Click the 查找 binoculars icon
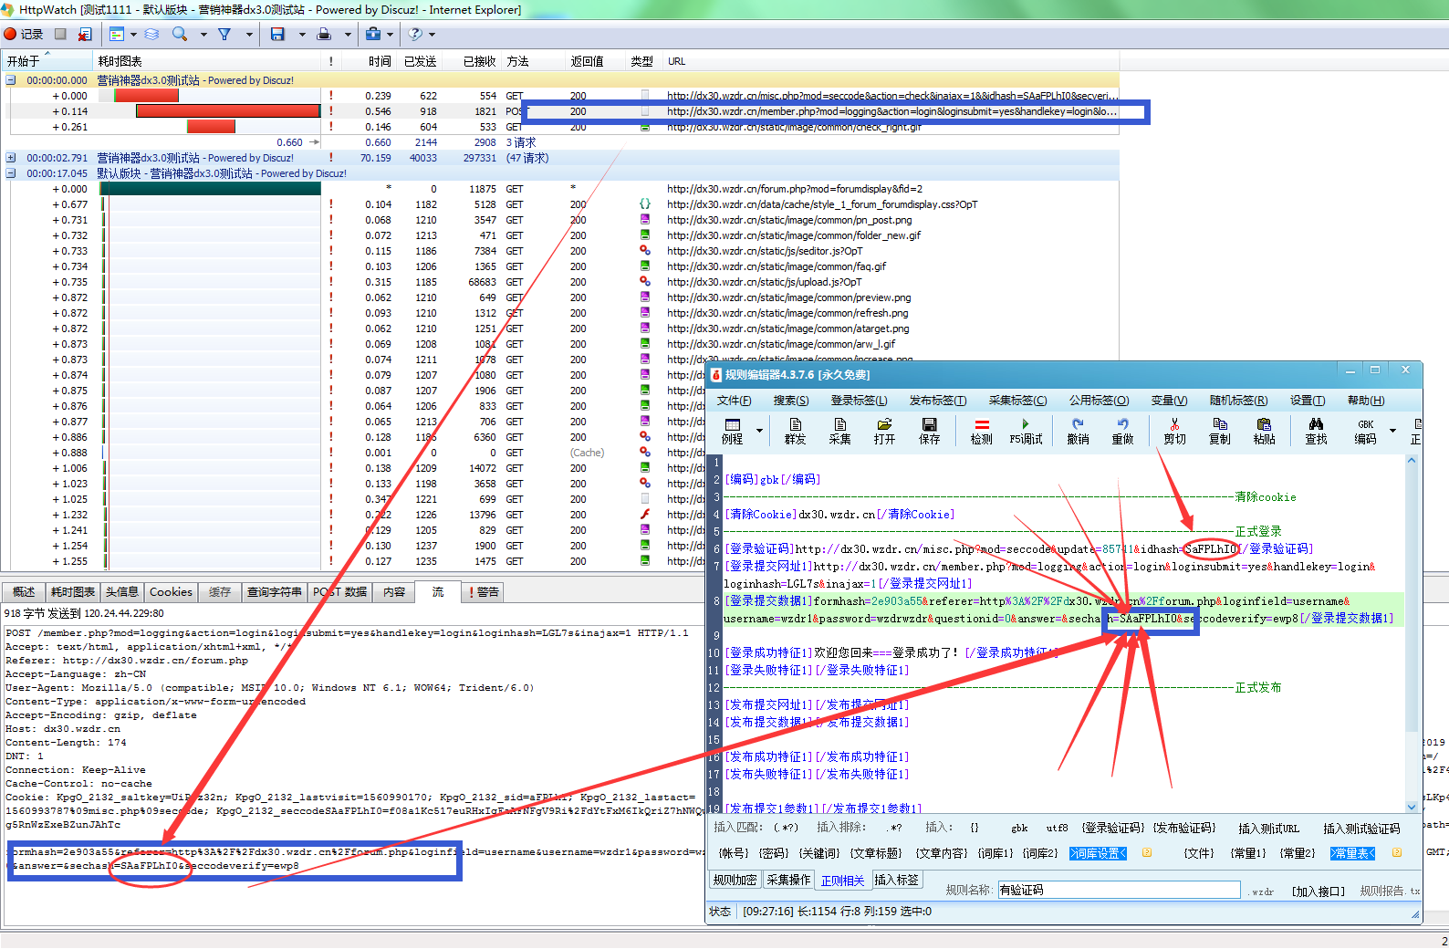This screenshot has height=949, width=1449. point(1316,431)
